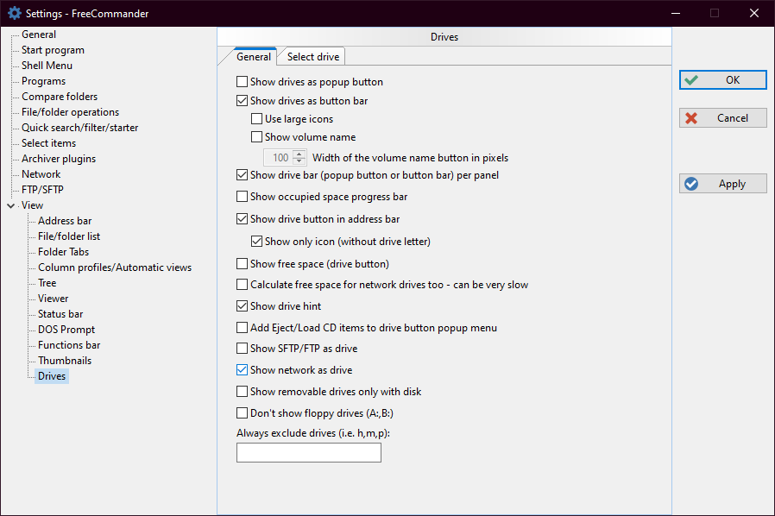
Task: Click the Cancel button
Action: [x=722, y=118]
